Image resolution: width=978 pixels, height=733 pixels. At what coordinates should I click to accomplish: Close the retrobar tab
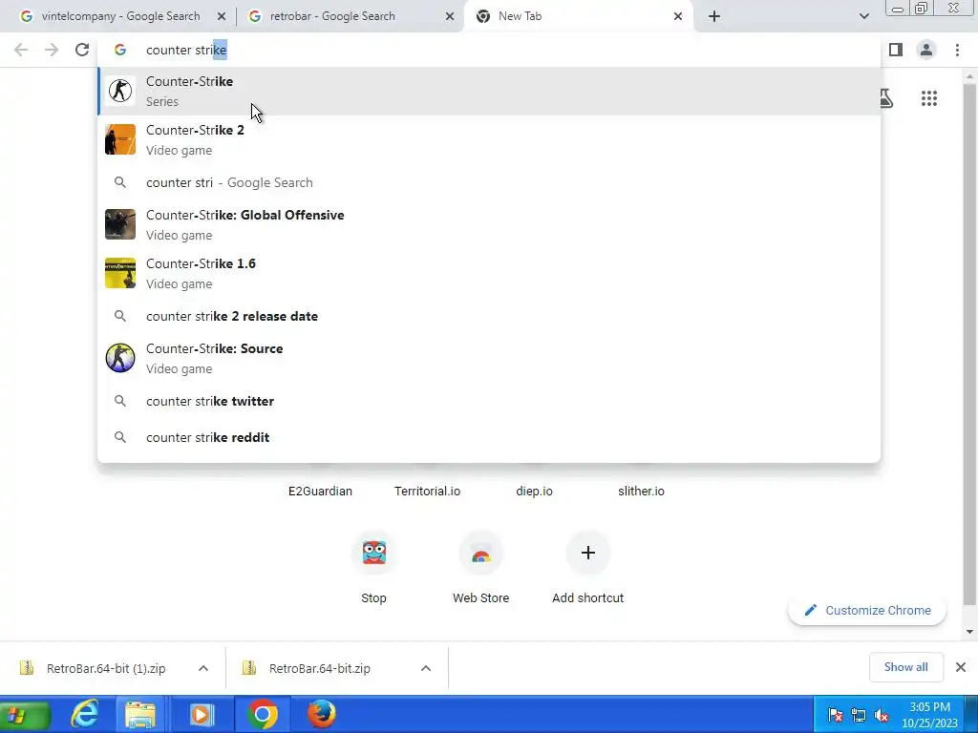tap(450, 16)
